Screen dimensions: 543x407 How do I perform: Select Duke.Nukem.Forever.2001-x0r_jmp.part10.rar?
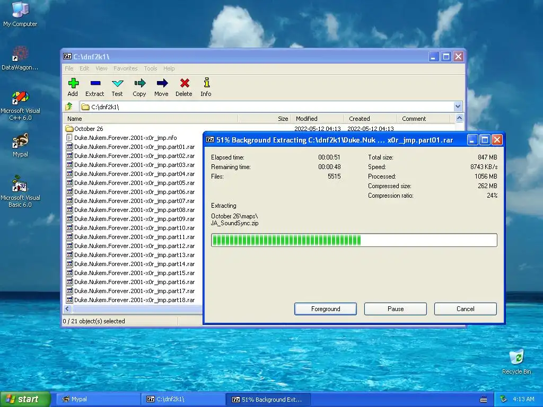click(x=134, y=228)
